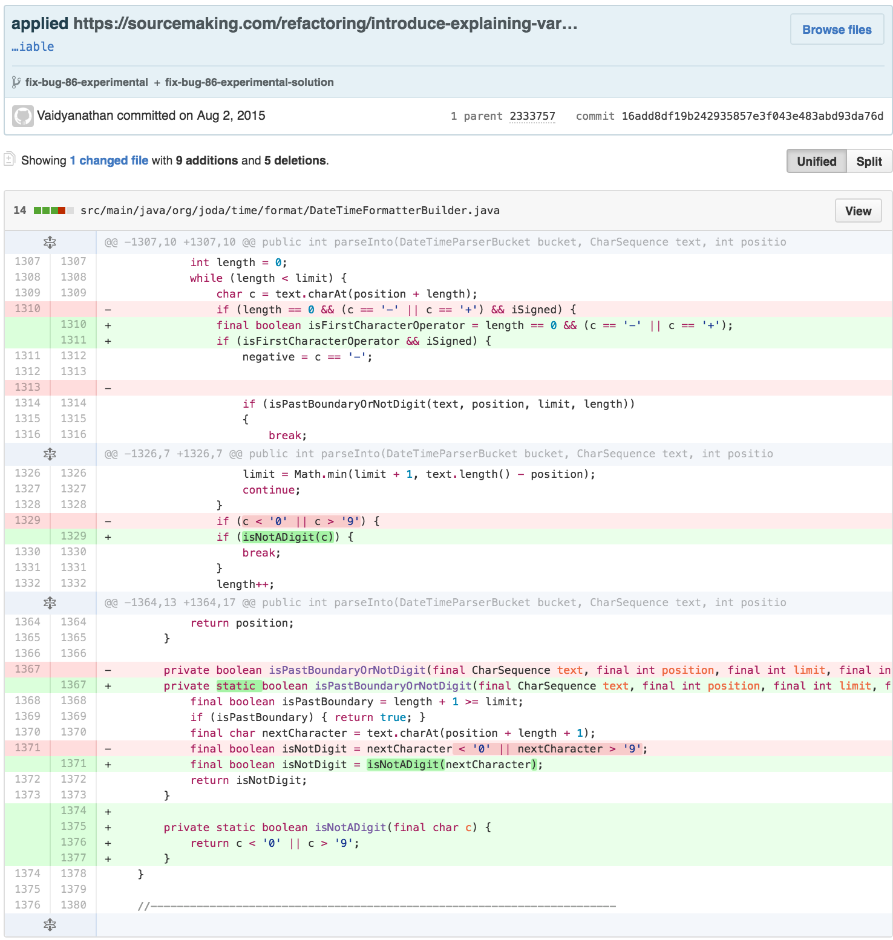Click the hunk header '@@ -1364,13 +1364,17 @@'
The image size is (893, 940).
pyautogui.click(x=445, y=602)
